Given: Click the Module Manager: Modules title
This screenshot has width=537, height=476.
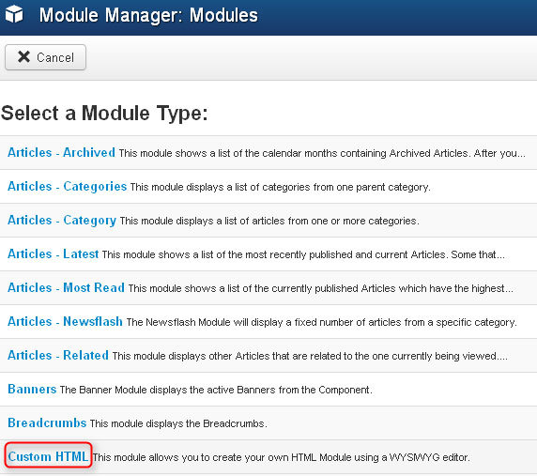Looking at the screenshot, I should [148, 15].
